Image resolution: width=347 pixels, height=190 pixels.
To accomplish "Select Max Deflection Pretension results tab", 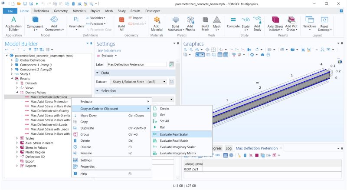I will pos(259,148).
